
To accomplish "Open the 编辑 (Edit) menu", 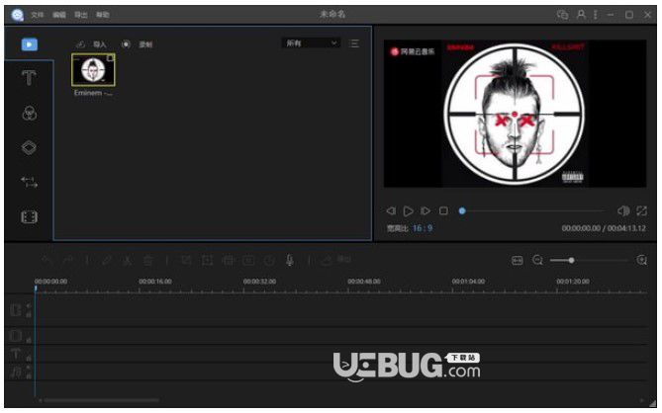I will pyautogui.click(x=59, y=15).
